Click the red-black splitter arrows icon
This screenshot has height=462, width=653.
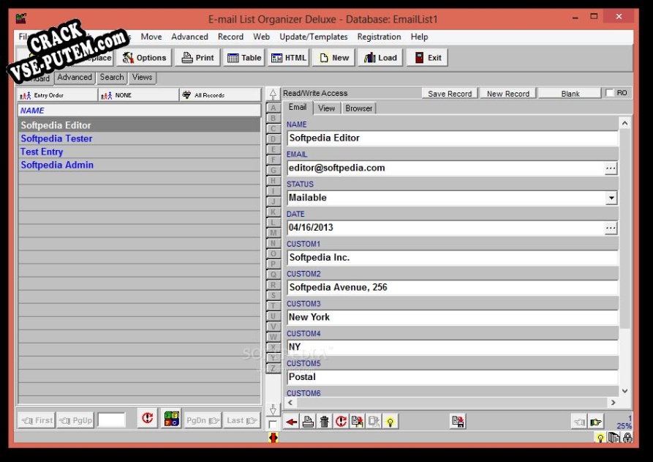273,437
